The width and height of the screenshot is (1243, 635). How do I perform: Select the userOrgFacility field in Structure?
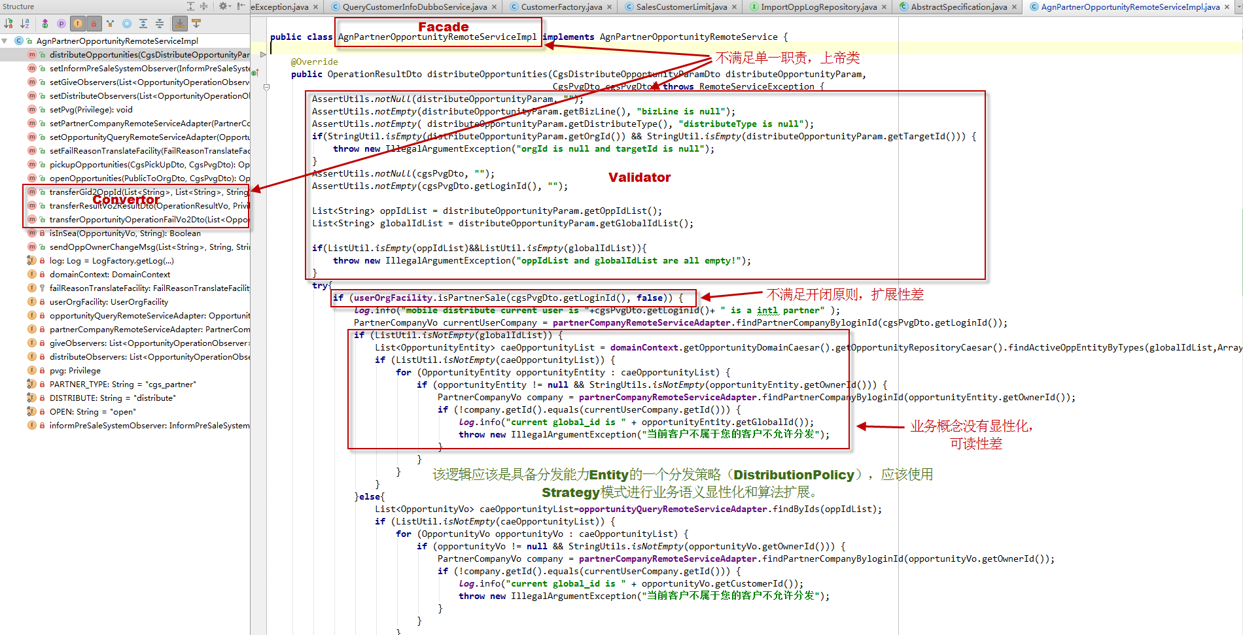coord(109,302)
